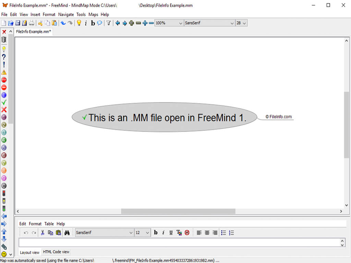Open the Navigate menu

(x=66, y=14)
